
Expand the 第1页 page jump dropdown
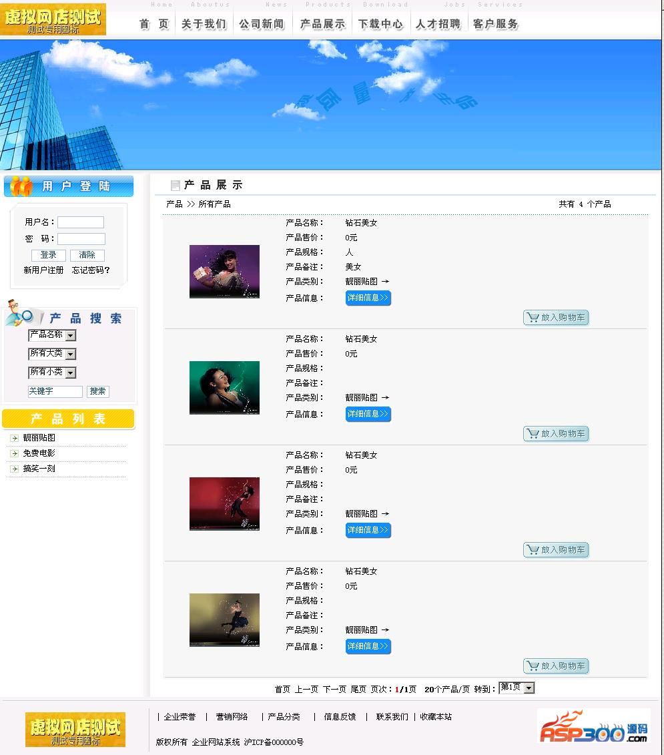click(517, 688)
